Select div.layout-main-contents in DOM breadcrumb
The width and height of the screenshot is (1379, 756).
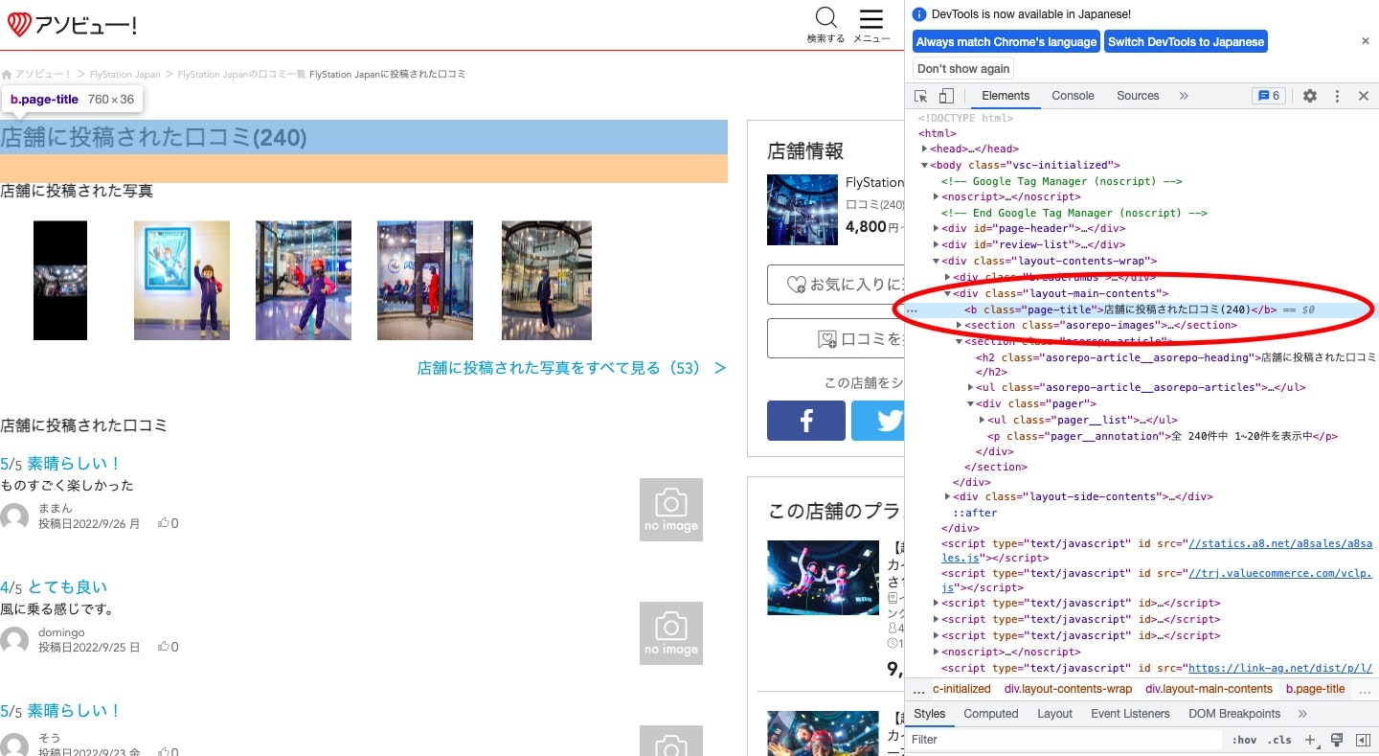pyautogui.click(x=1209, y=690)
